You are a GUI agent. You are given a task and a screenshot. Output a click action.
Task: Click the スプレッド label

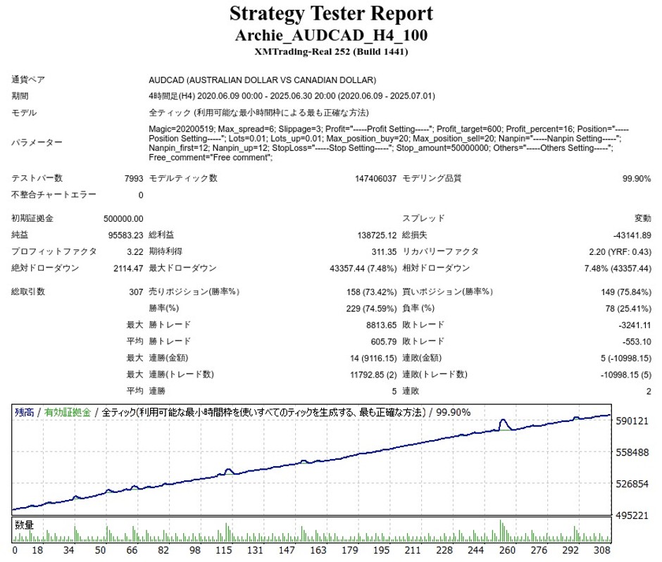pos(423,218)
